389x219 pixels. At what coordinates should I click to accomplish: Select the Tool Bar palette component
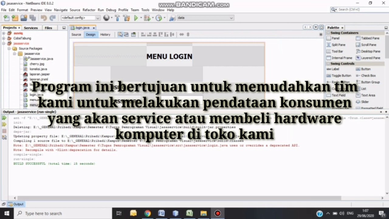335,51
